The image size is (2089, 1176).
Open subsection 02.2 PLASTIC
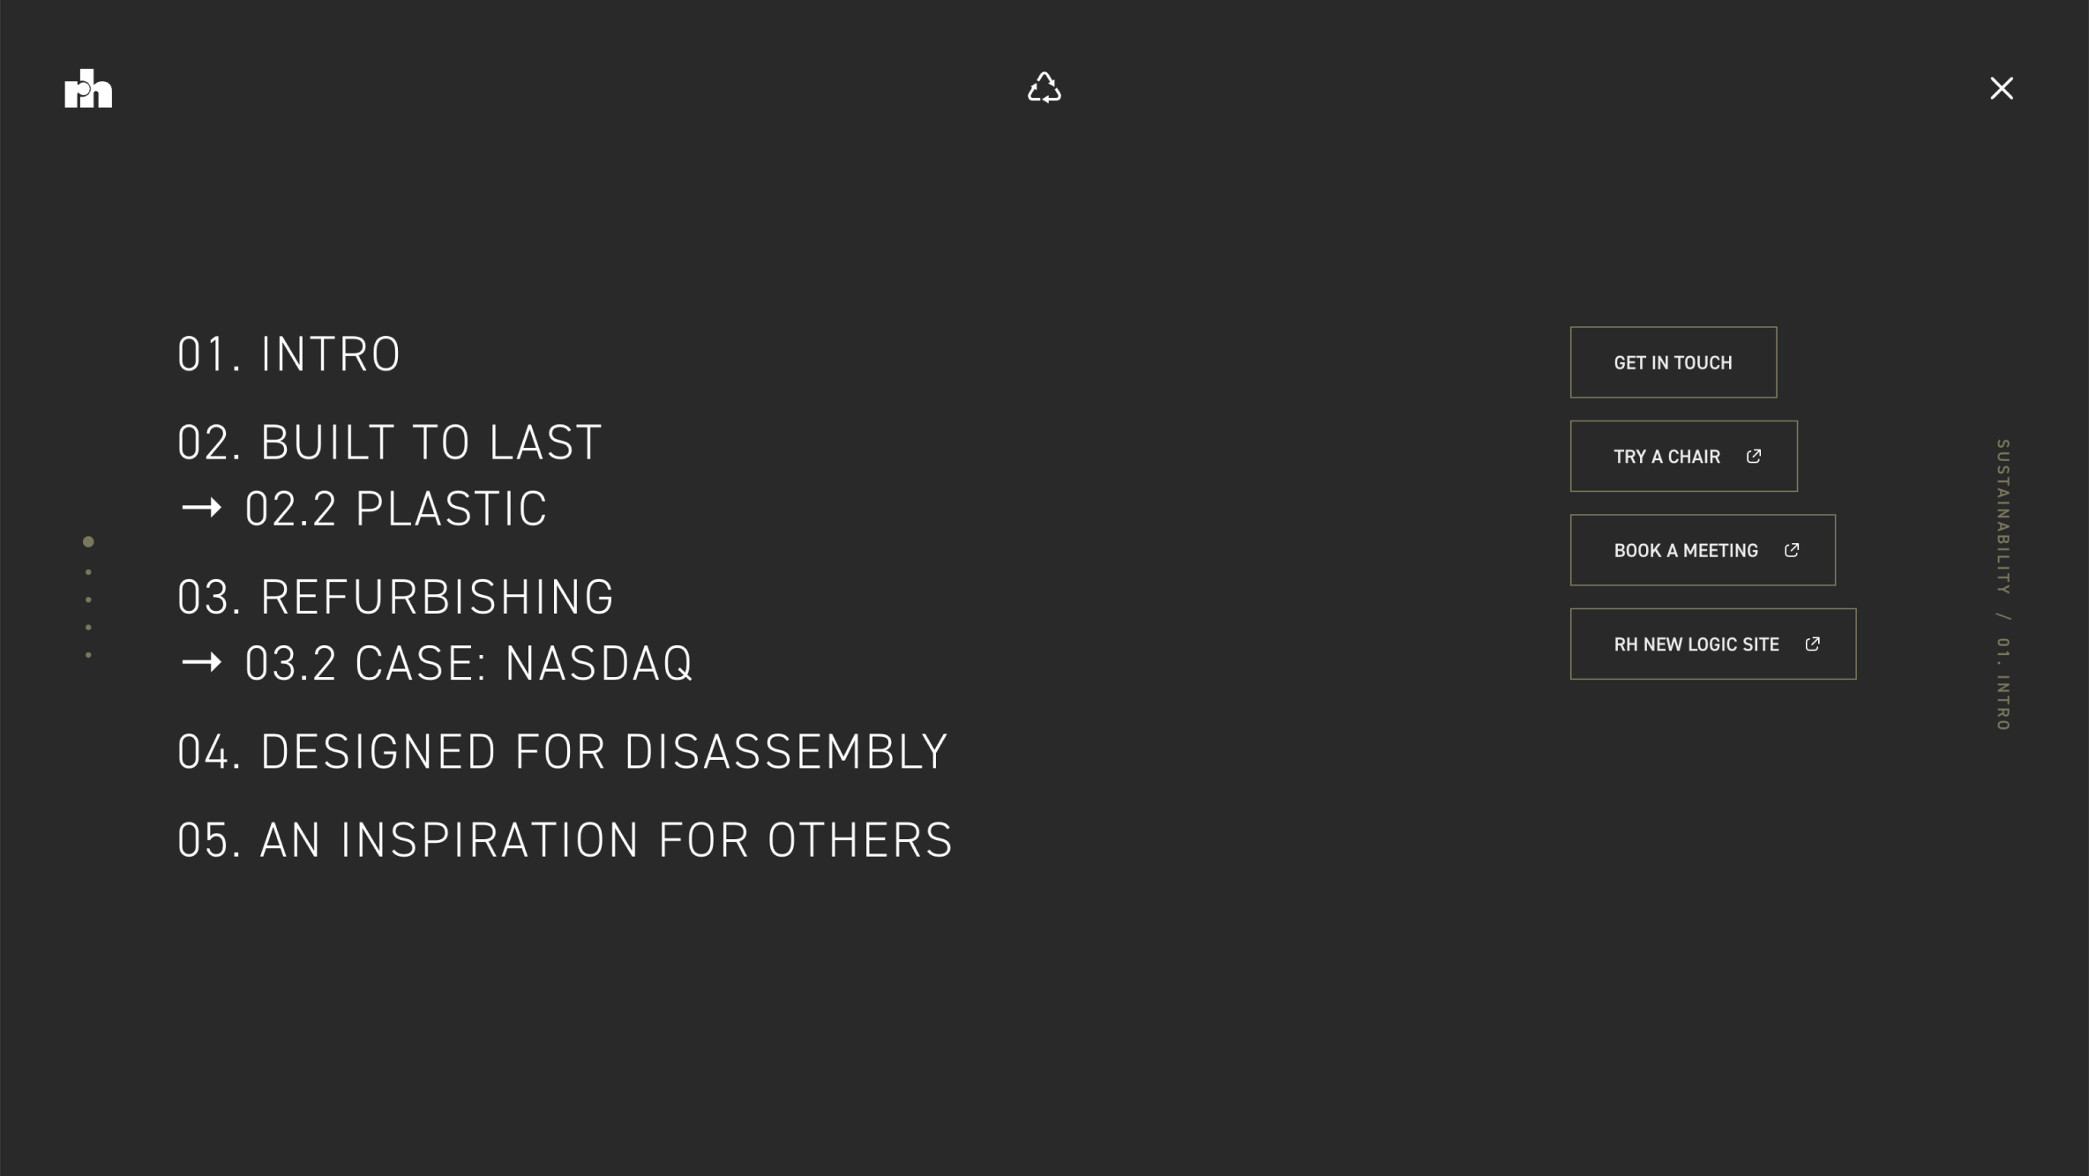tap(395, 508)
